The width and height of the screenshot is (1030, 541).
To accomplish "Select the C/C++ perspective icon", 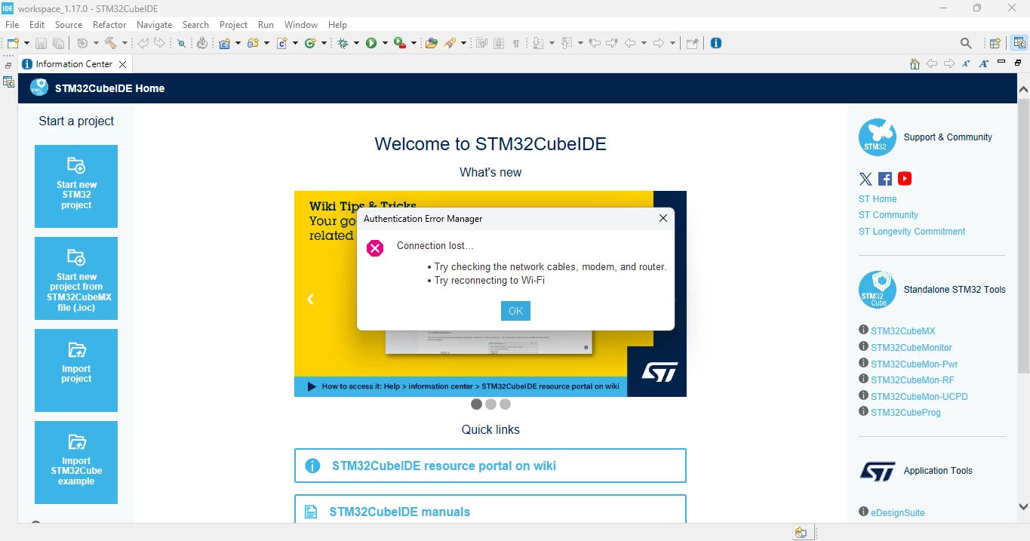I will 1019,43.
